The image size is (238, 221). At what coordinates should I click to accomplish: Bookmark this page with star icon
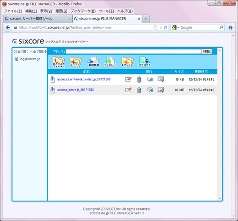click(x=155, y=28)
